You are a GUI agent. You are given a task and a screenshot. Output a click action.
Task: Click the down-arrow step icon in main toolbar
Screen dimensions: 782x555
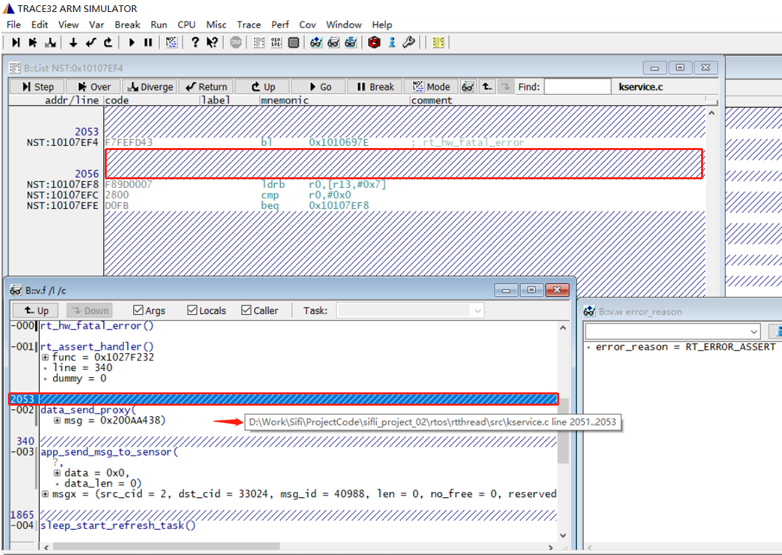[x=74, y=42]
